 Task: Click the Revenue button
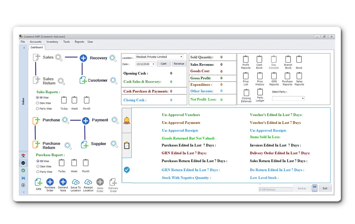(179, 64)
